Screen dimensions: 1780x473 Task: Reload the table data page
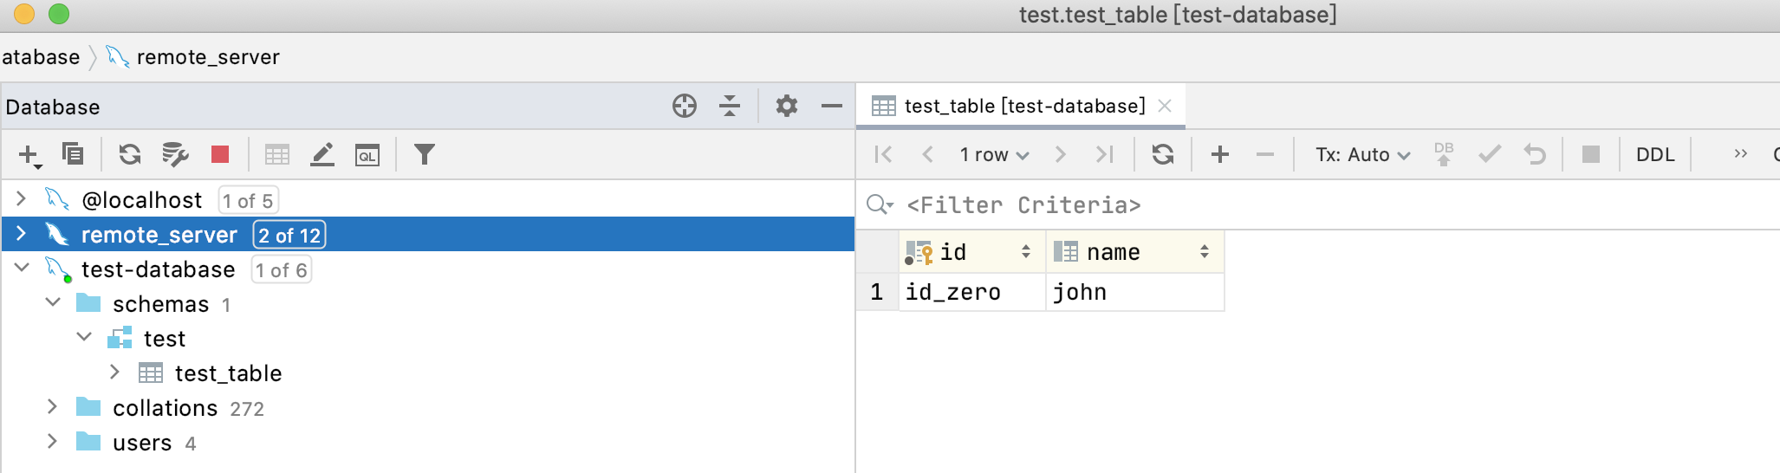click(1162, 154)
